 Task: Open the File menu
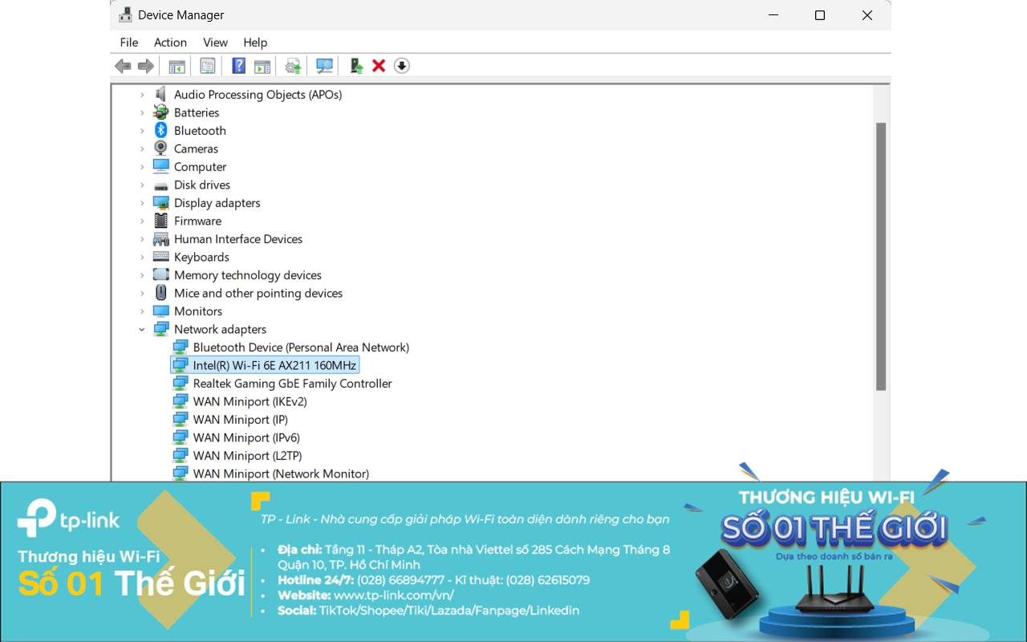pos(129,43)
